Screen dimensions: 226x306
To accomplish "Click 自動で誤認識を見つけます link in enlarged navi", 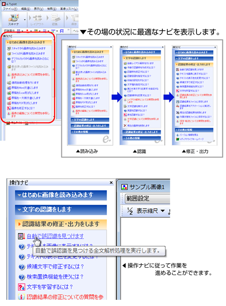I will 55,236.
